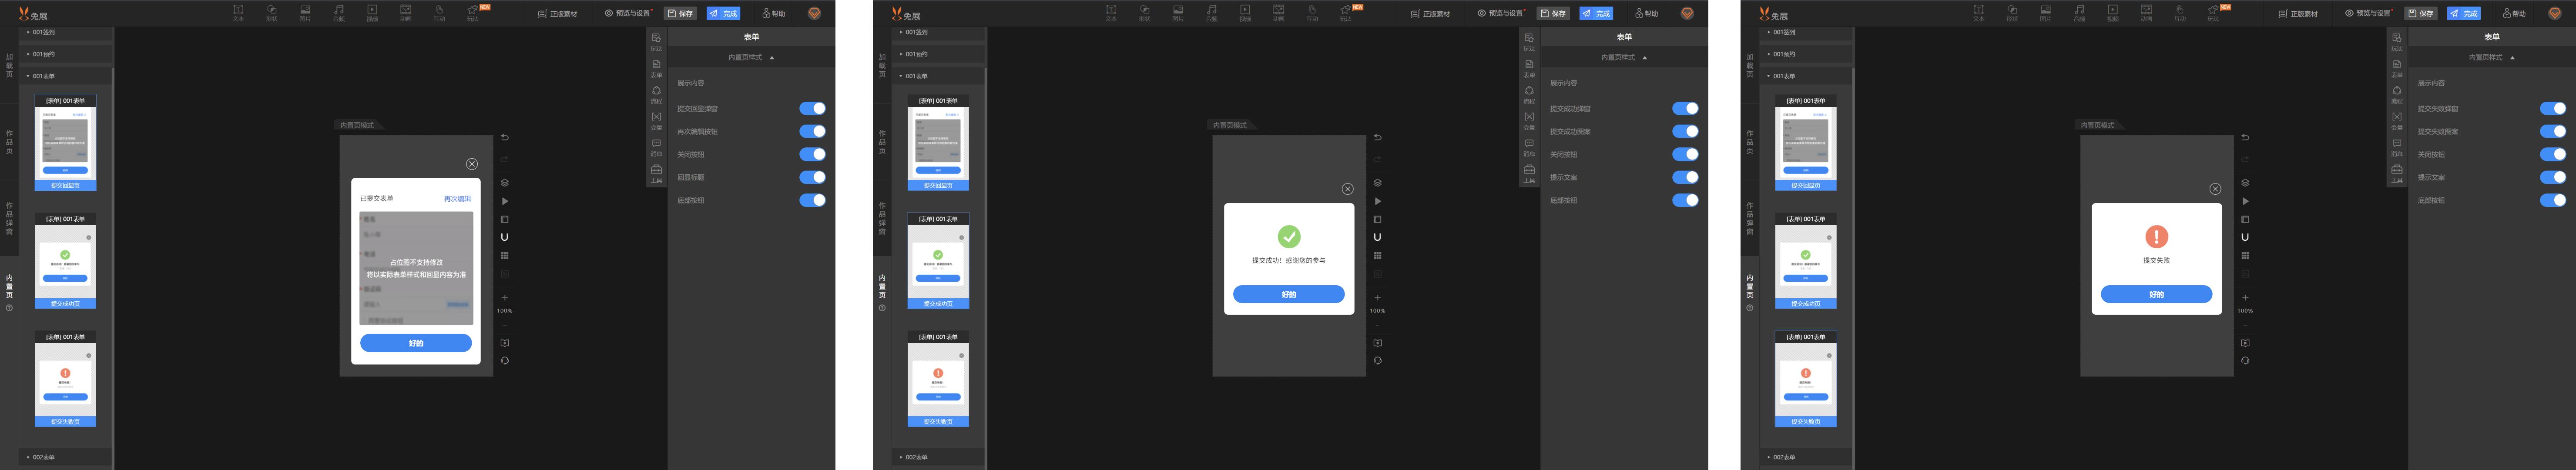The width and height of the screenshot is (2576, 470).
Task: Click the user avatar icon in left screenshot
Action: (x=814, y=13)
